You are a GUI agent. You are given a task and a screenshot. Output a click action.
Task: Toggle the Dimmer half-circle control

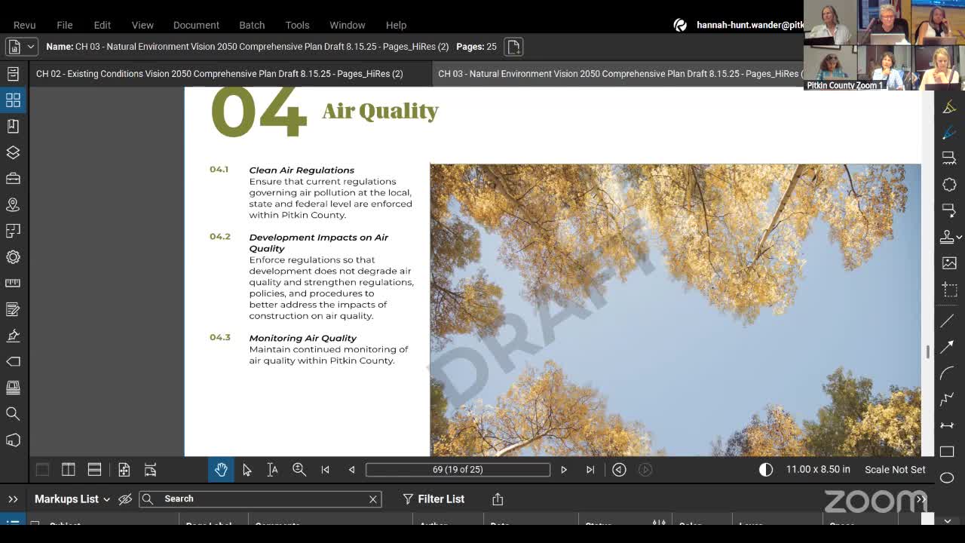click(766, 469)
